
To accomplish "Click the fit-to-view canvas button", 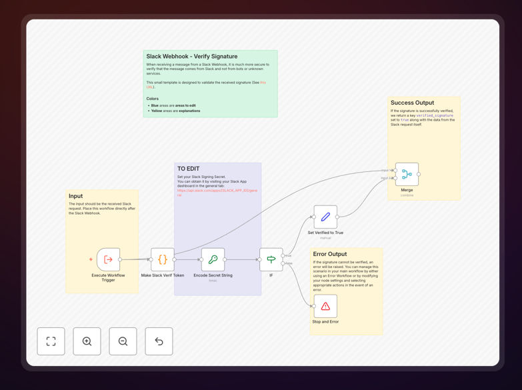I will [x=51, y=341].
